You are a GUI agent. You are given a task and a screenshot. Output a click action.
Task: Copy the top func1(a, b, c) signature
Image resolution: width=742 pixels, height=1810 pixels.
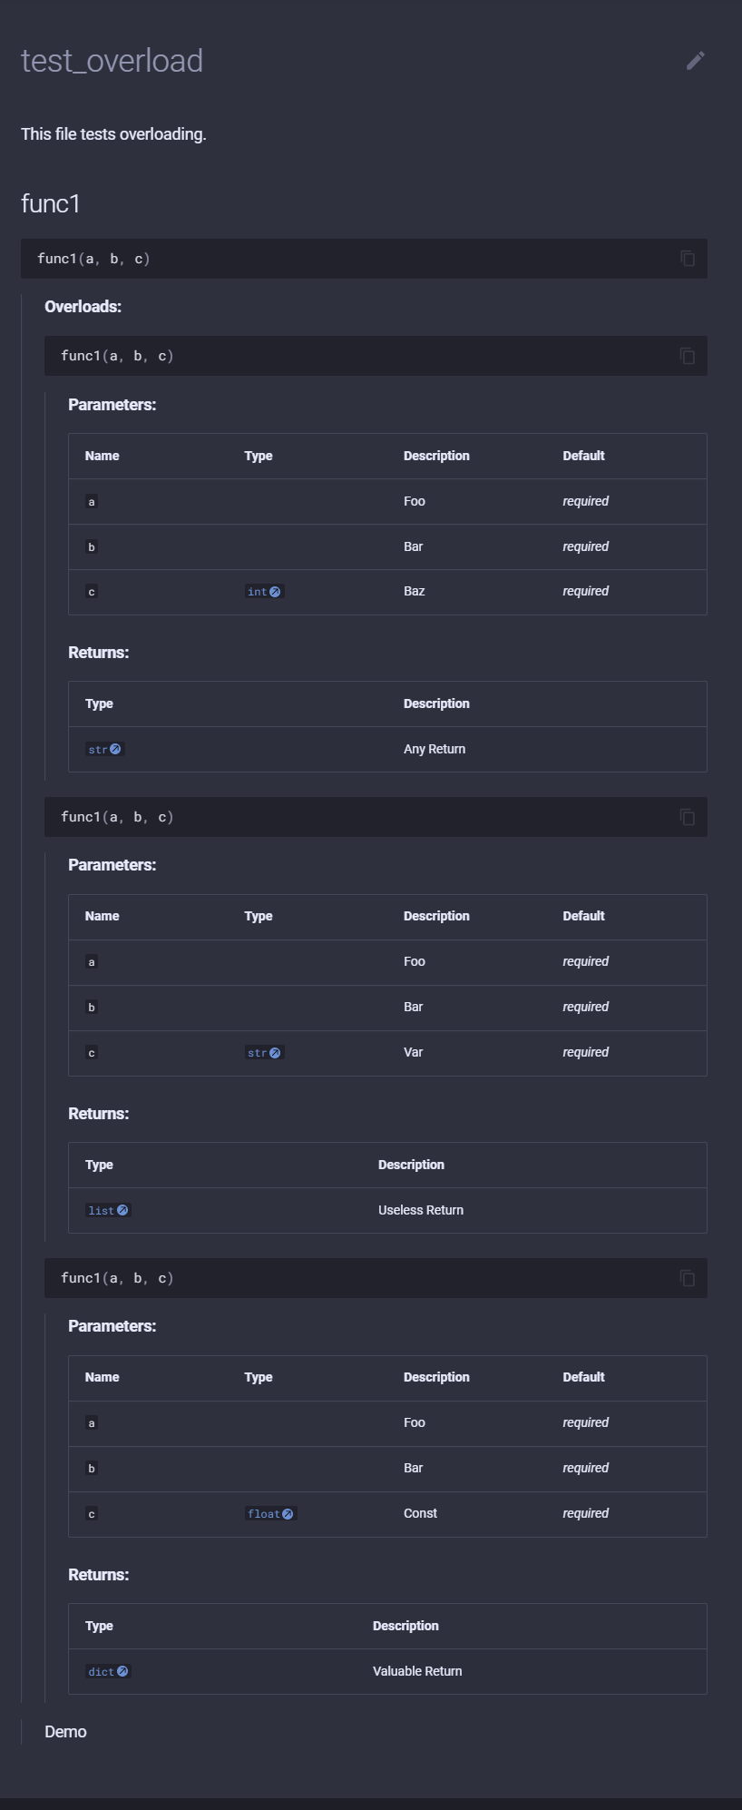pyautogui.click(x=688, y=259)
